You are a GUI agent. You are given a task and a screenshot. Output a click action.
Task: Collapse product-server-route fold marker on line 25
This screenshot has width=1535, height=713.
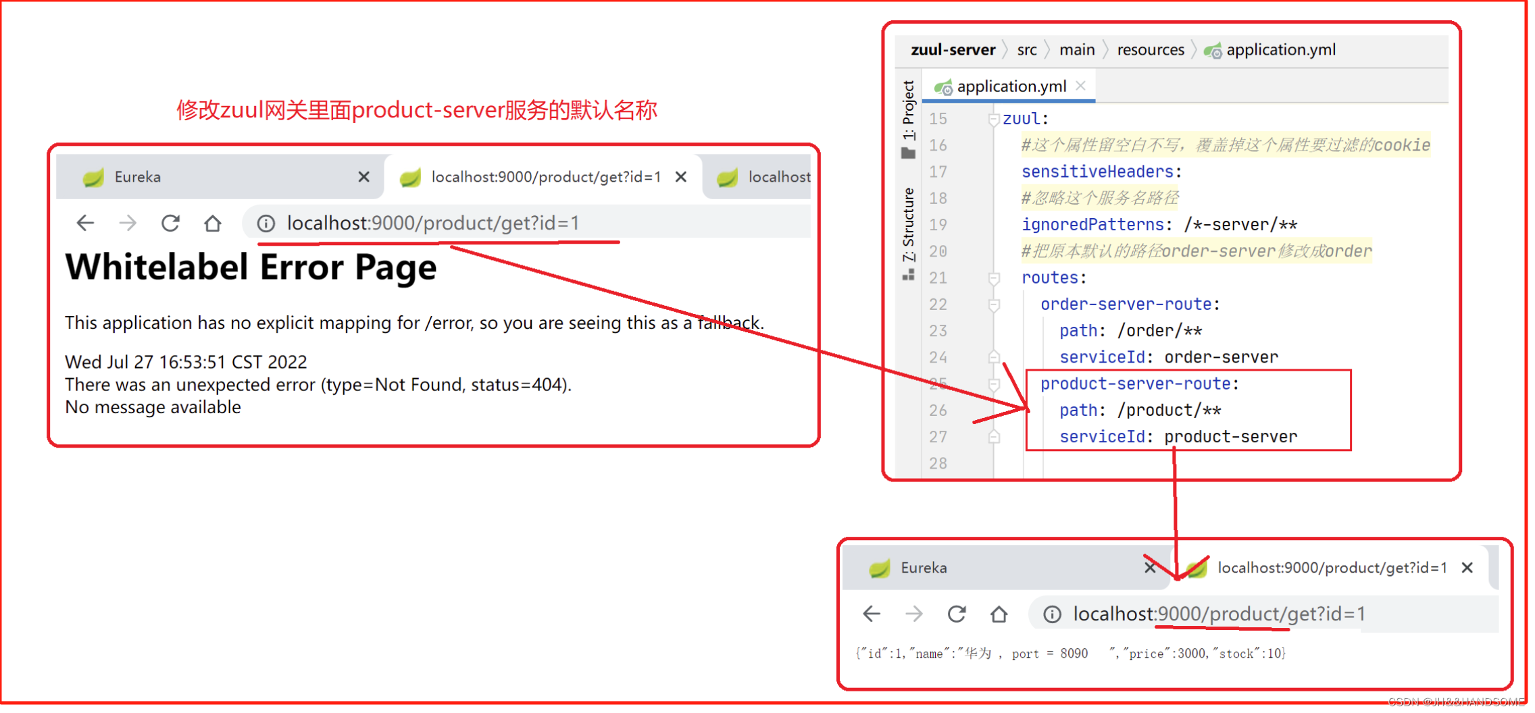click(994, 384)
